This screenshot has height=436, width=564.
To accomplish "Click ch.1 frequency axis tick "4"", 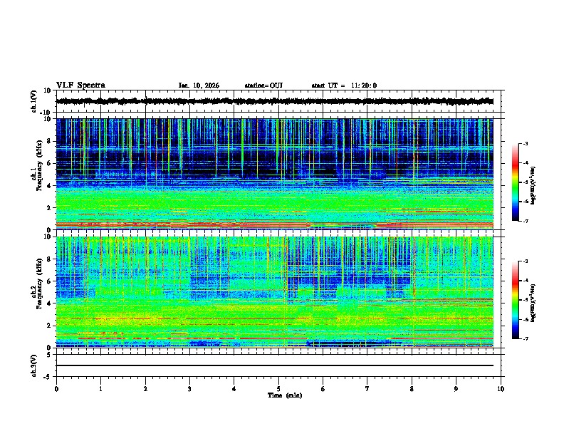I will (x=49, y=186).
